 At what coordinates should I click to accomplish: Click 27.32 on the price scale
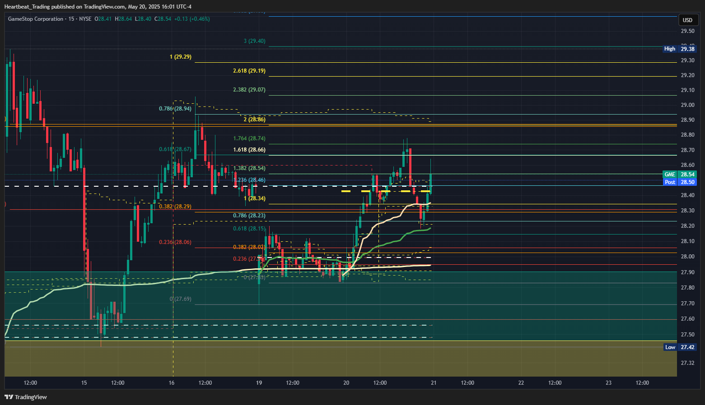688,363
